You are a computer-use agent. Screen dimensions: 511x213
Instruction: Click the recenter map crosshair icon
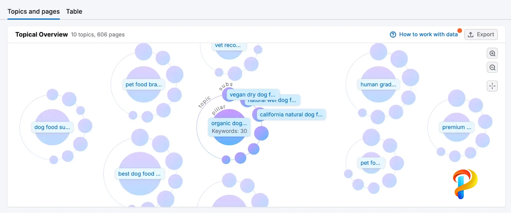click(492, 86)
